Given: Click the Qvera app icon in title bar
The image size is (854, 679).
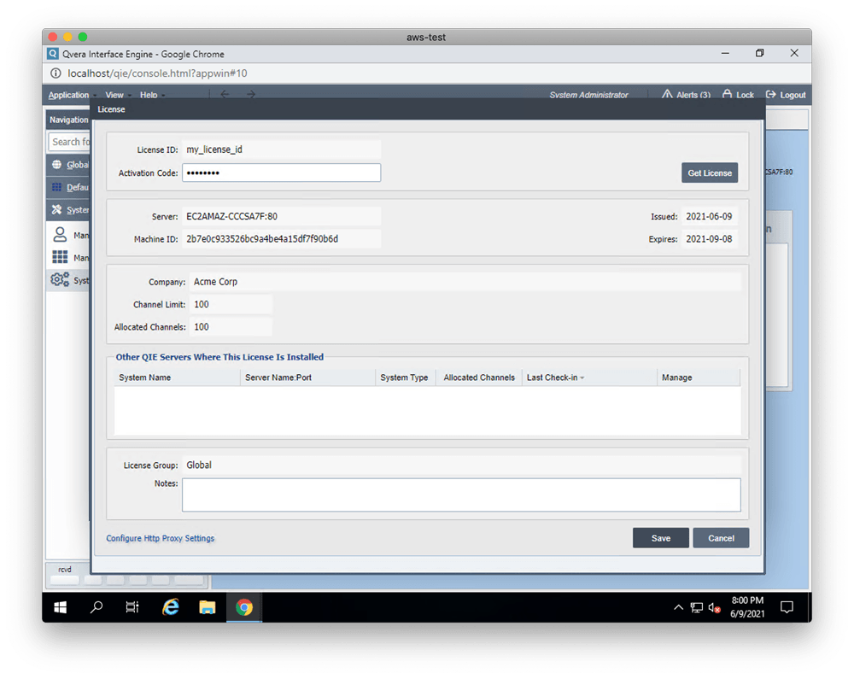Looking at the screenshot, I should click(x=53, y=53).
